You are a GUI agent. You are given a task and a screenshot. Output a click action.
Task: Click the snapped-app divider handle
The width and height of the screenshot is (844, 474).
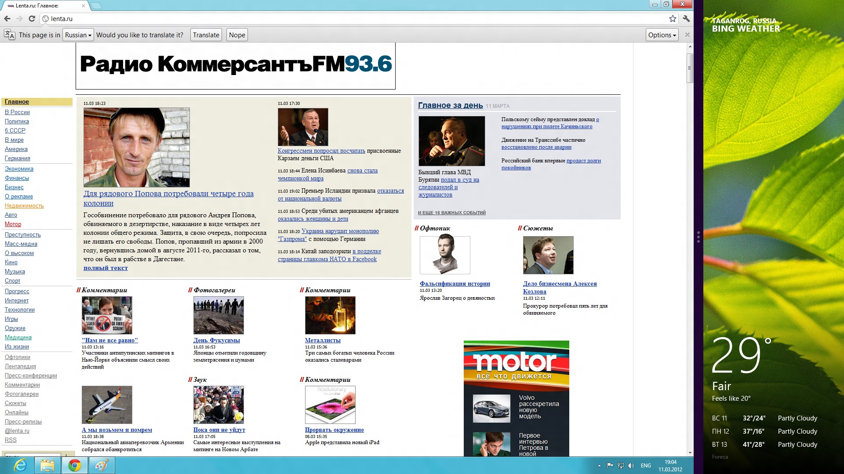click(698, 237)
